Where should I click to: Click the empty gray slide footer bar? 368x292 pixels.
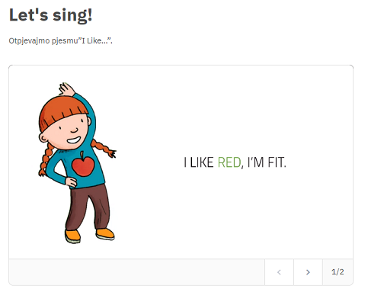click(x=136, y=272)
